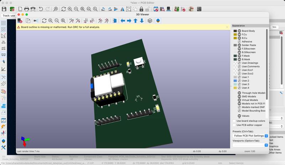
Task: Show the User.Drawings layer
Action: pyautogui.click(x=239, y=63)
